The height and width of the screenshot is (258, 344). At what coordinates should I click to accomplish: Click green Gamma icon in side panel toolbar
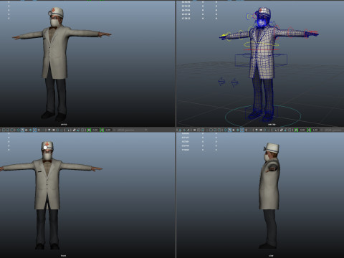(309, 130)
